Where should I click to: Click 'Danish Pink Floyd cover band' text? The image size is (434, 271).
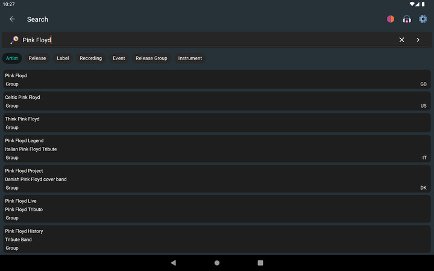click(36, 179)
